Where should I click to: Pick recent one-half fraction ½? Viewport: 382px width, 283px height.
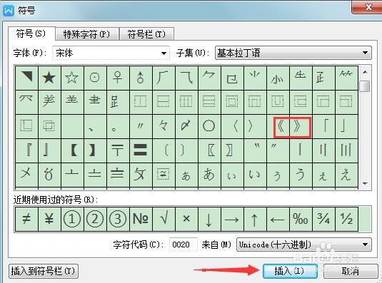pyautogui.click(x=346, y=219)
